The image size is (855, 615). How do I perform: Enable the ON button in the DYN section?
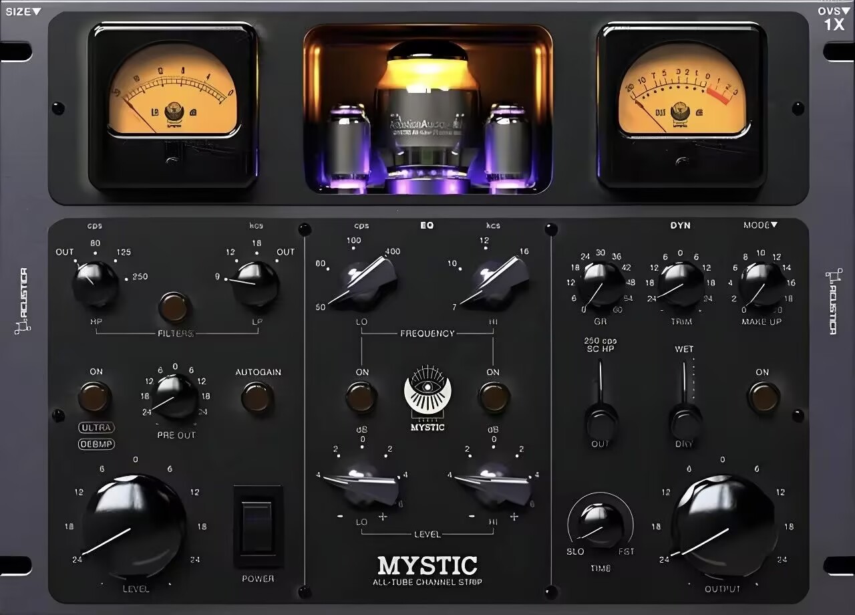tap(761, 396)
